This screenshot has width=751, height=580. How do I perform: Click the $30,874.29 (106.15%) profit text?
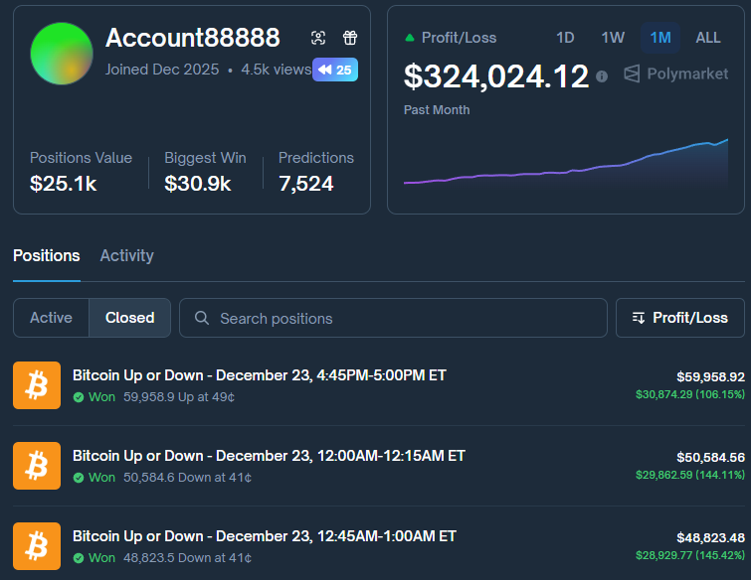coord(690,394)
